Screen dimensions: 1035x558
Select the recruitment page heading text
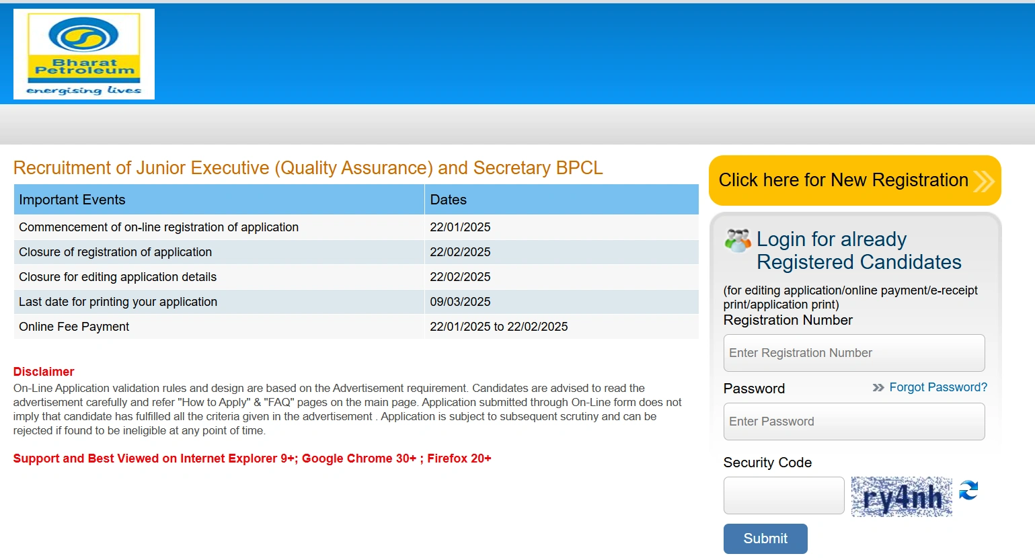tap(308, 167)
